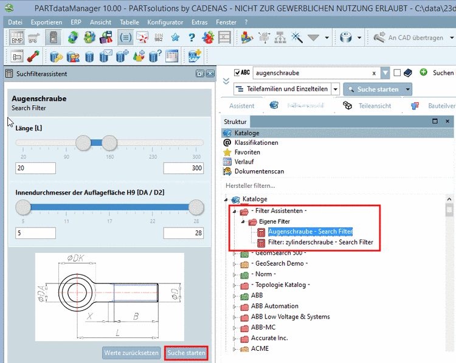The height and width of the screenshot is (363, 456).
Task: Open the Extras menu
Action: click(199, 22)
